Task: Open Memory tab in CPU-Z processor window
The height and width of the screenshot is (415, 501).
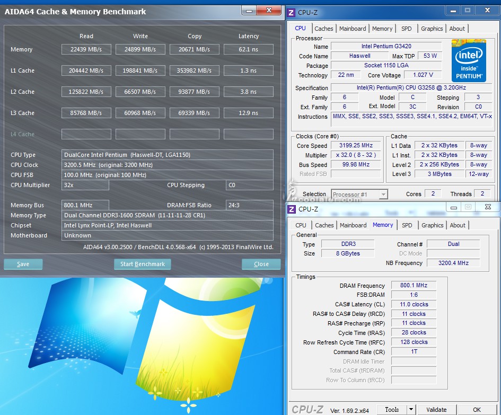Action: click(382, 29)
